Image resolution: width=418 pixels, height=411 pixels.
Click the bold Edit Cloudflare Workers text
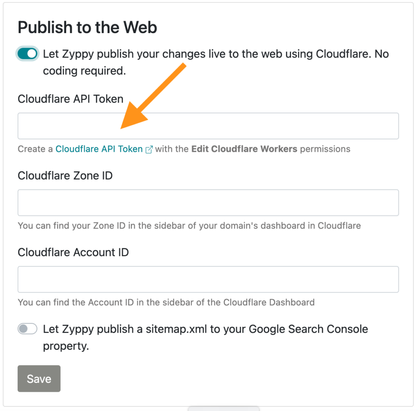click(x=244, y=149)
